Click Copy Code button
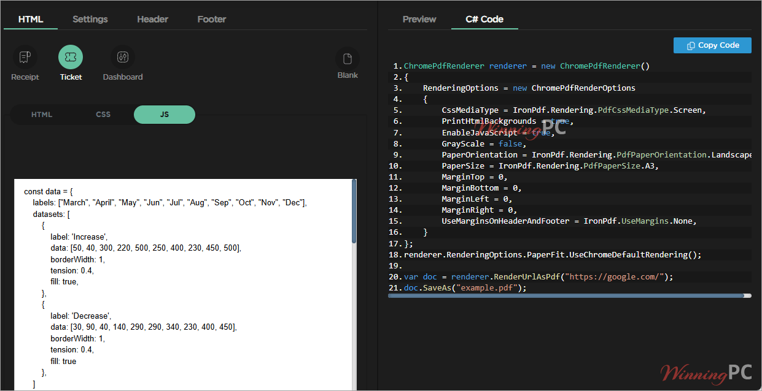762x391 pixels. (712, 45)
